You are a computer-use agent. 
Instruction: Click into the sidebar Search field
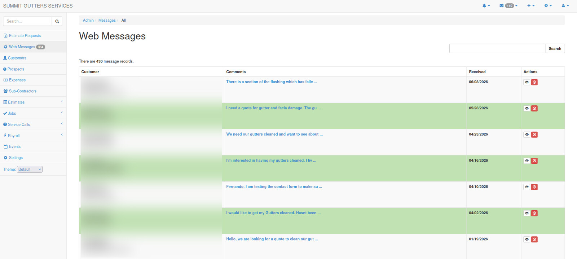pyautogui.click(x=27, y=21)
